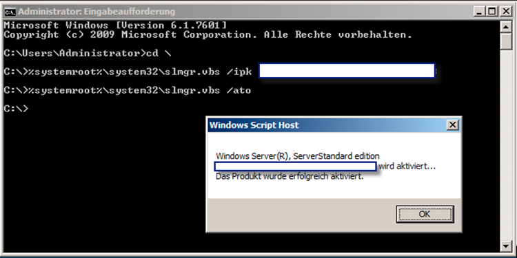
Task: Click the console scrollbar down arrow
Action: pyautogui.click(x=505, y=246)
